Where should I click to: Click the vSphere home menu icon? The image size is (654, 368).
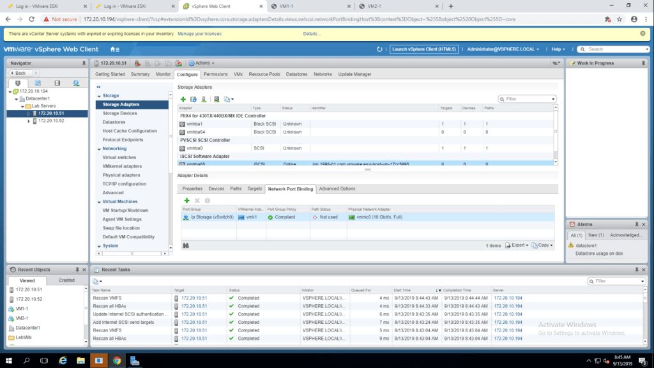[x=114, y=49]
